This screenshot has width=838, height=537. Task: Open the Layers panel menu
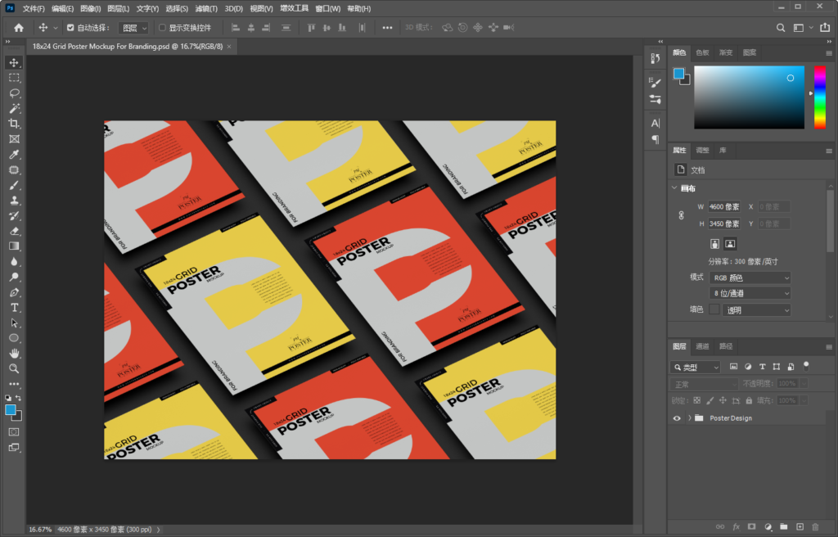(829, 347)
